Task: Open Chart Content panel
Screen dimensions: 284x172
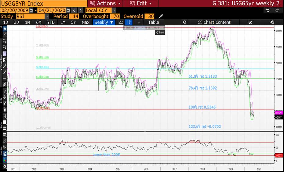Action: [214, 22]
